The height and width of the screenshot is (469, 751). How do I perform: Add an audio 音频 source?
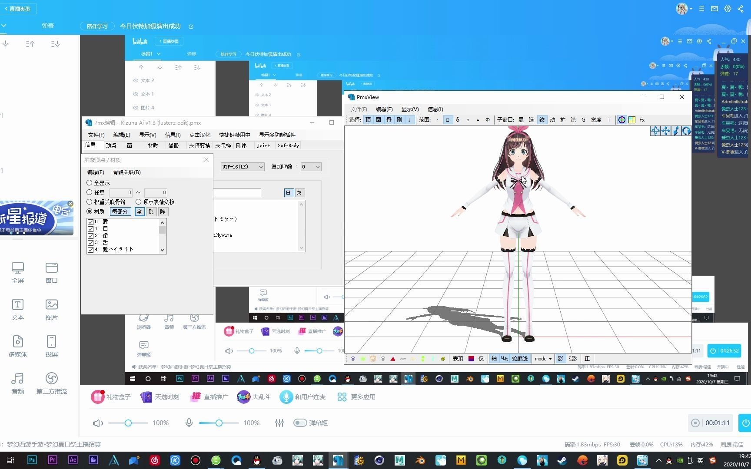coord(18,383)
